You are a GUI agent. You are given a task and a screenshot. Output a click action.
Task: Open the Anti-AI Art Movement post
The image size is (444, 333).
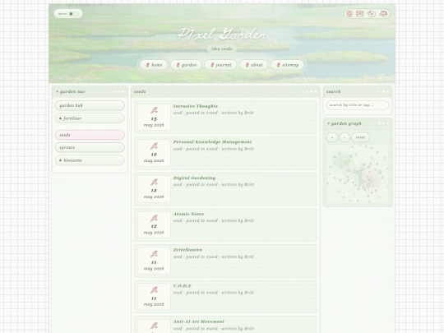point(199,321)
